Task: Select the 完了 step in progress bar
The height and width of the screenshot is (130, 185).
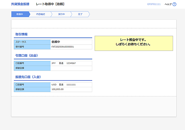Action: [x=80, y=14]
